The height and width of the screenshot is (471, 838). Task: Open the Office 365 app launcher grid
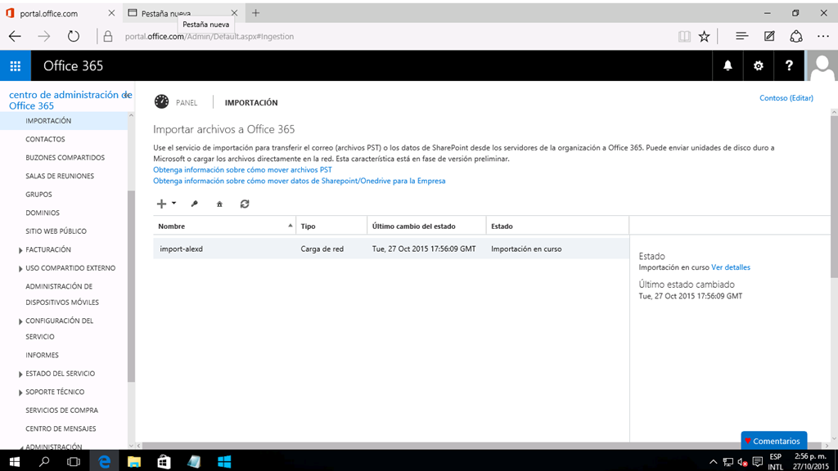[16, 65]
